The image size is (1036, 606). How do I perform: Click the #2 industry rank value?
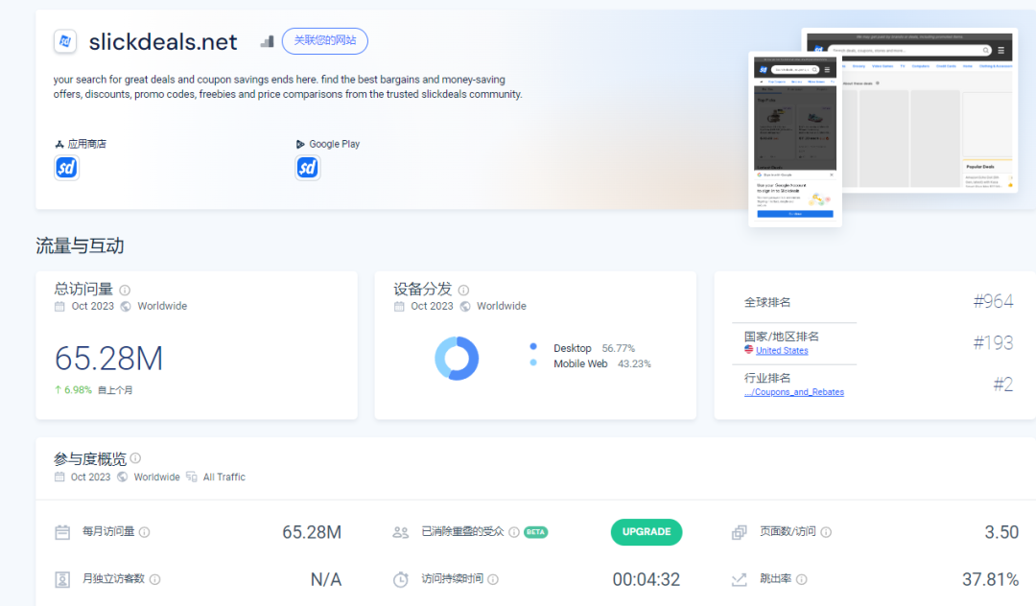click(x=1003, y=385)
